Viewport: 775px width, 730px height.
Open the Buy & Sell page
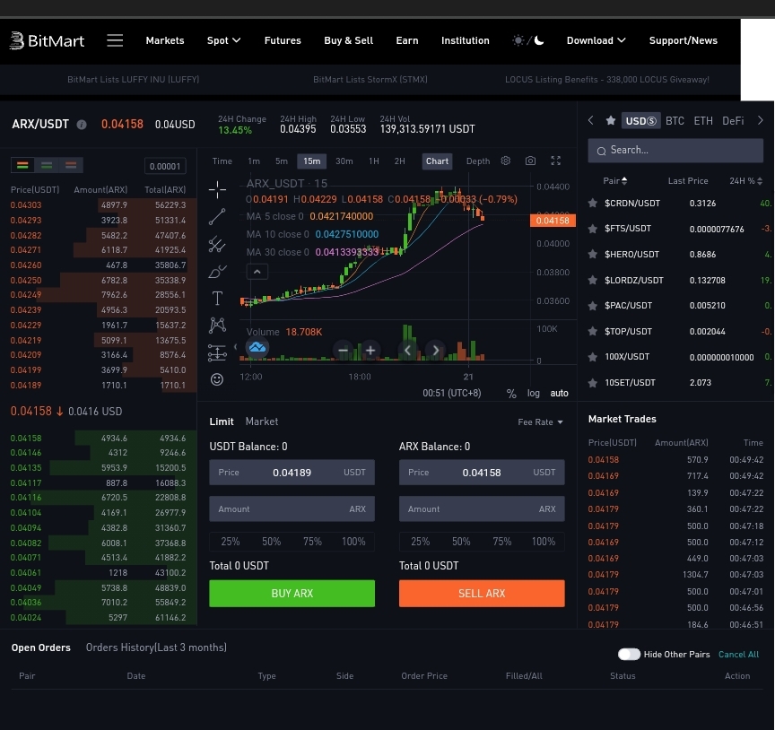(348, 40)
